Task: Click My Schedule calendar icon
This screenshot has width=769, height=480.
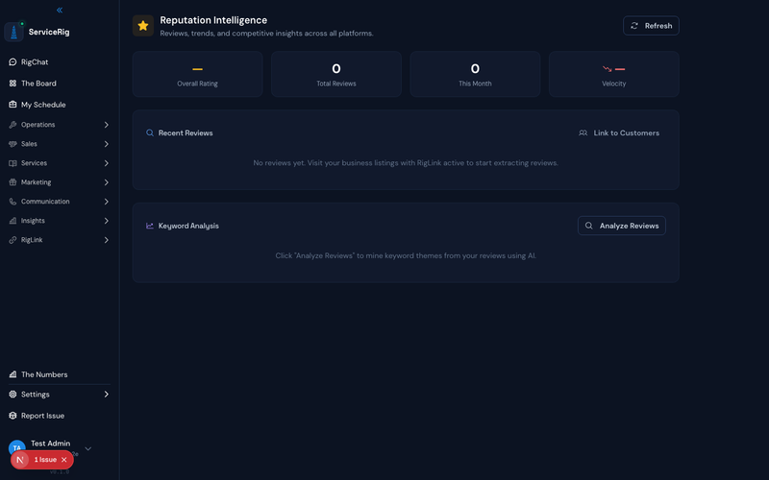Action: pyautogui.click(x=12, y=105)
